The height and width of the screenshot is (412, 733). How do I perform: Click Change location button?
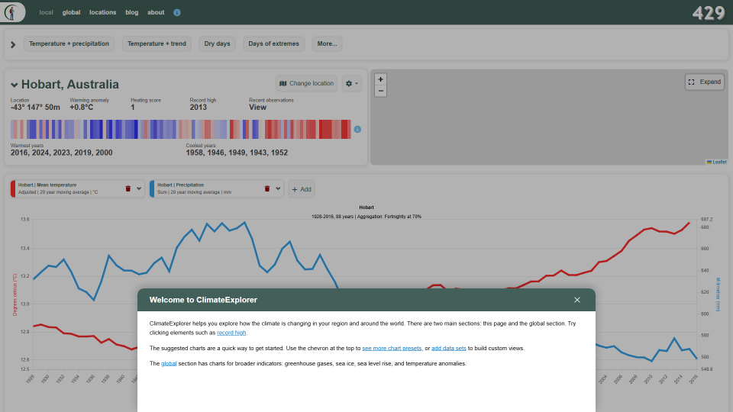point(306,84)
